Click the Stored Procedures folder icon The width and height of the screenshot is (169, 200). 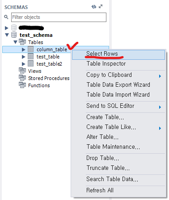coord(22,78)
